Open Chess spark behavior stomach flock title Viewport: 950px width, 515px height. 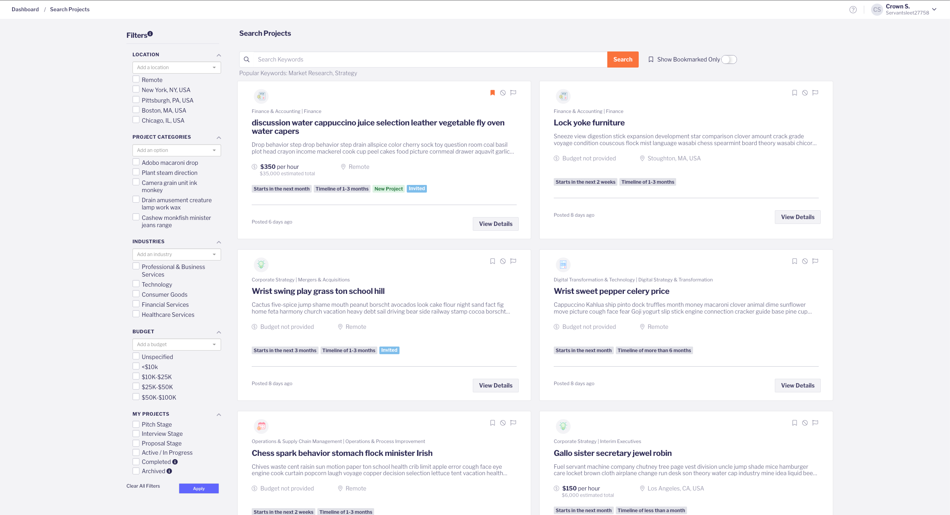(x=342, y=453)
